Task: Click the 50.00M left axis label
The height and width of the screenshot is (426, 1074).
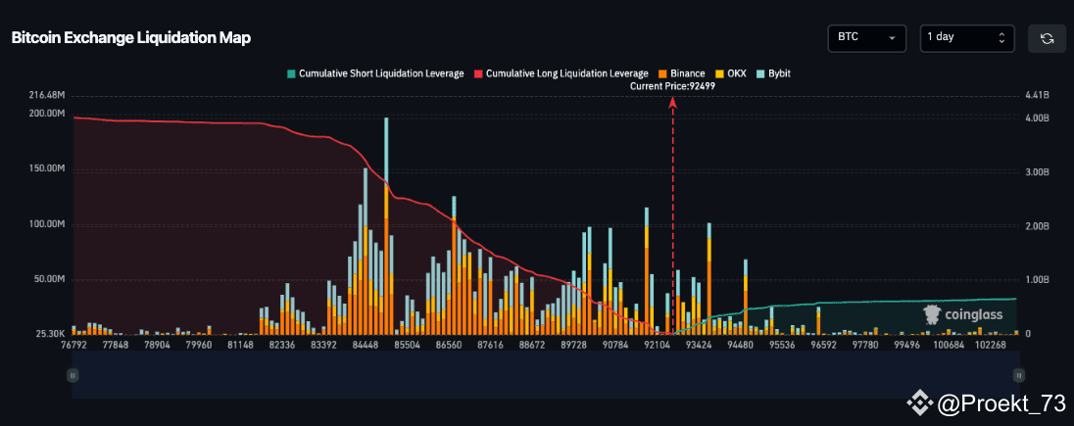Action: (x=49, y=279)
